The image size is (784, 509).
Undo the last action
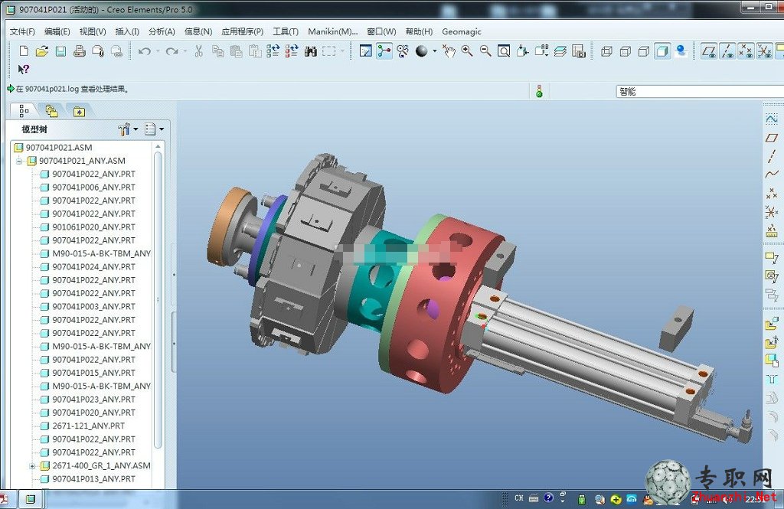tap(145, 51)
